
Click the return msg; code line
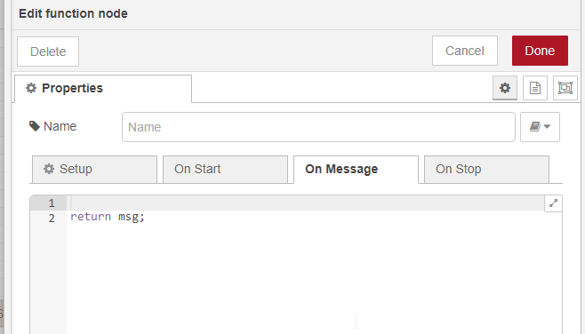107,217
